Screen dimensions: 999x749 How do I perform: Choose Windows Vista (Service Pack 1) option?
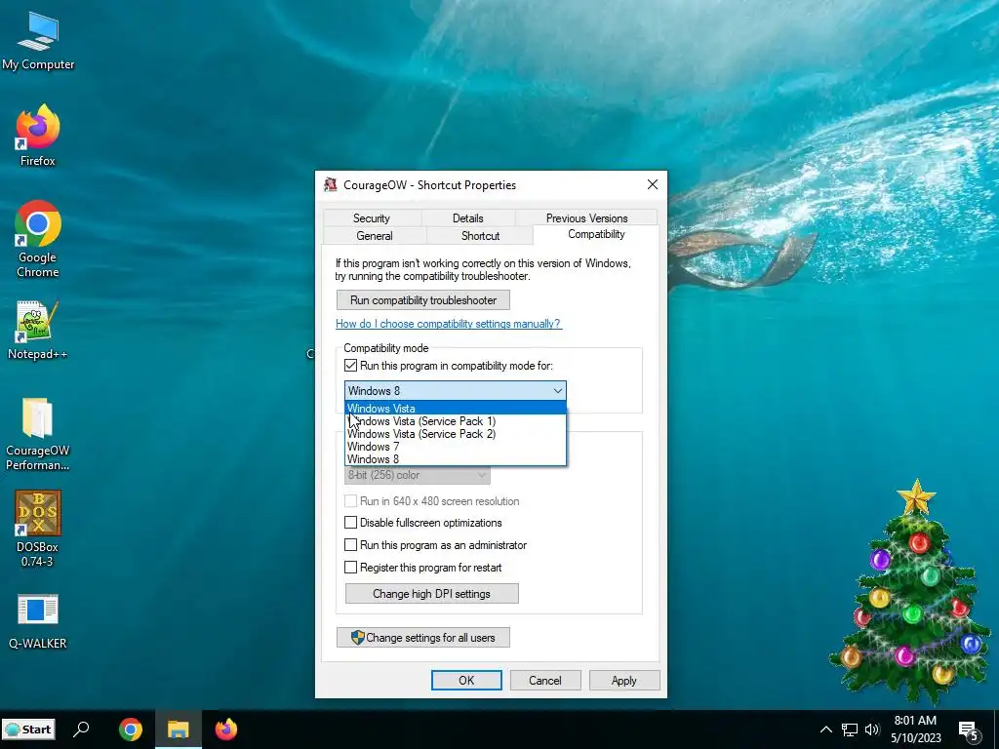coord(456,421)
